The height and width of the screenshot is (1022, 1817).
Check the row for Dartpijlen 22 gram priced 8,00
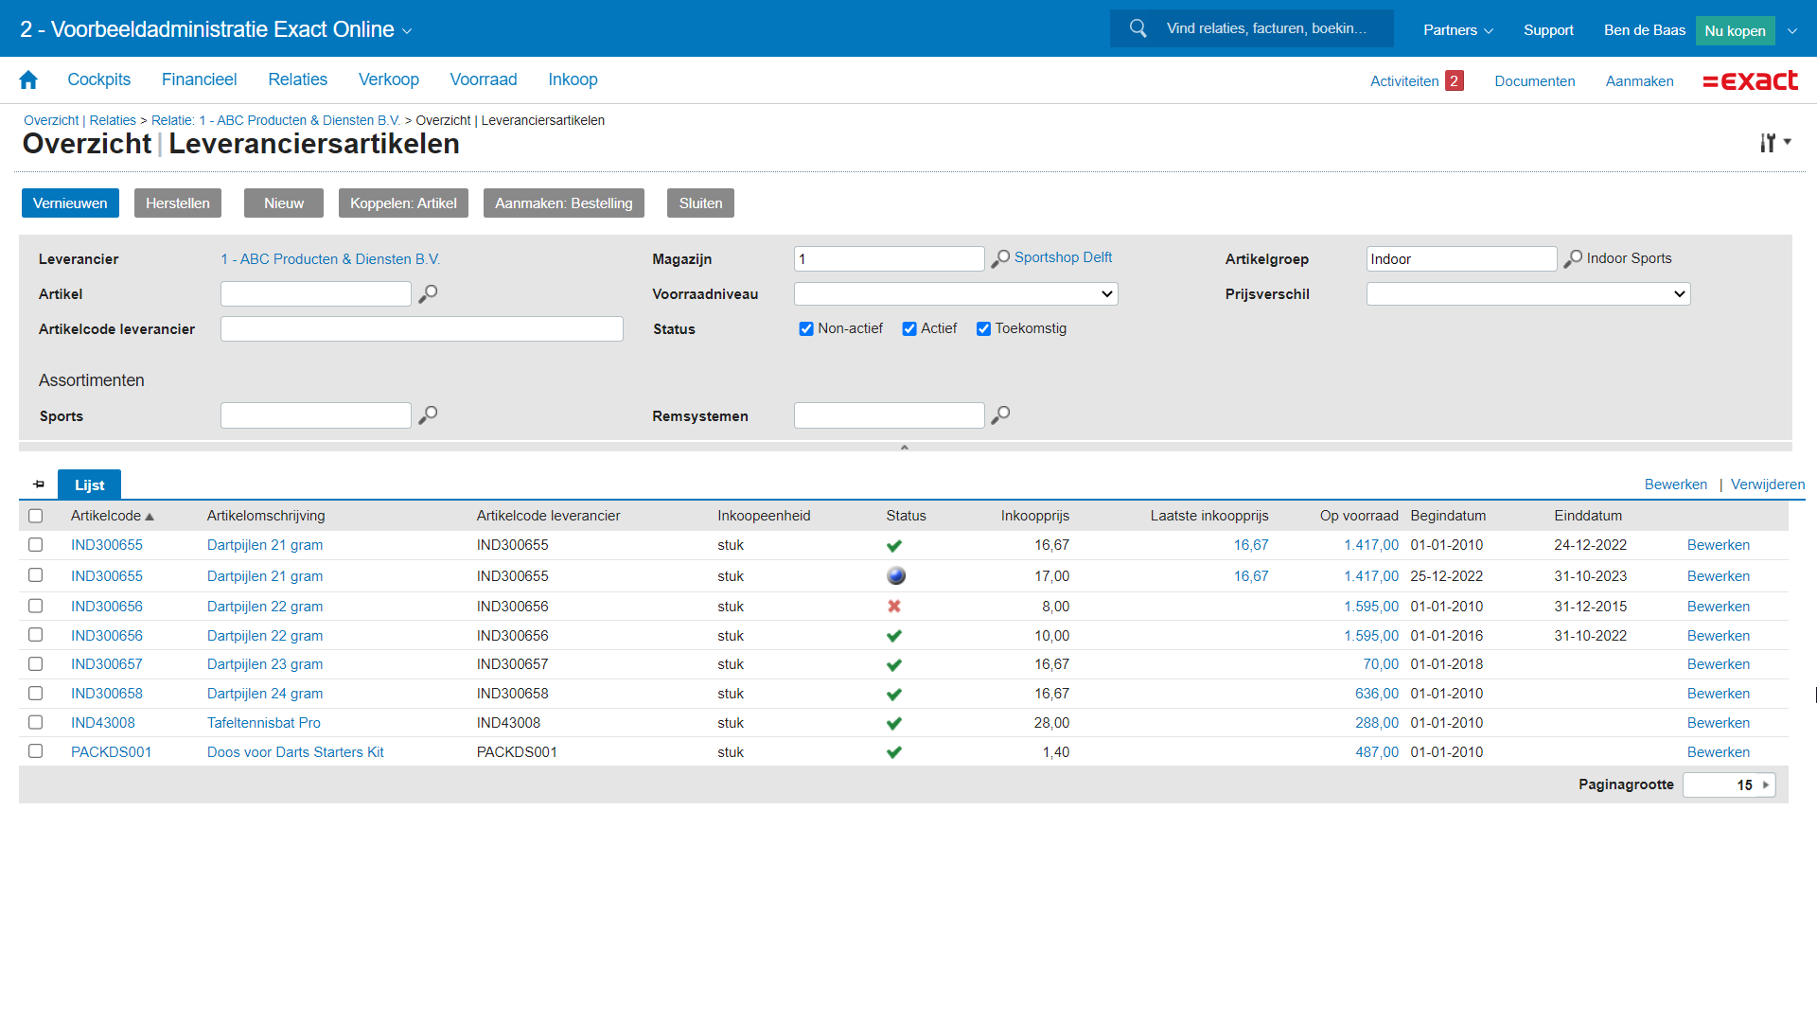(36, 606)
